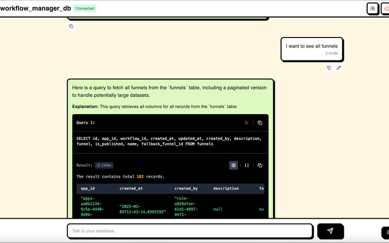
Task: Click the 'Query 1:' label
Action: coord(86,123)
